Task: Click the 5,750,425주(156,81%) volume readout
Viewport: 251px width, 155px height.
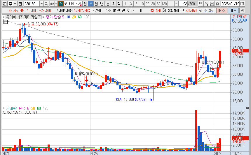Action: point(20,112)
